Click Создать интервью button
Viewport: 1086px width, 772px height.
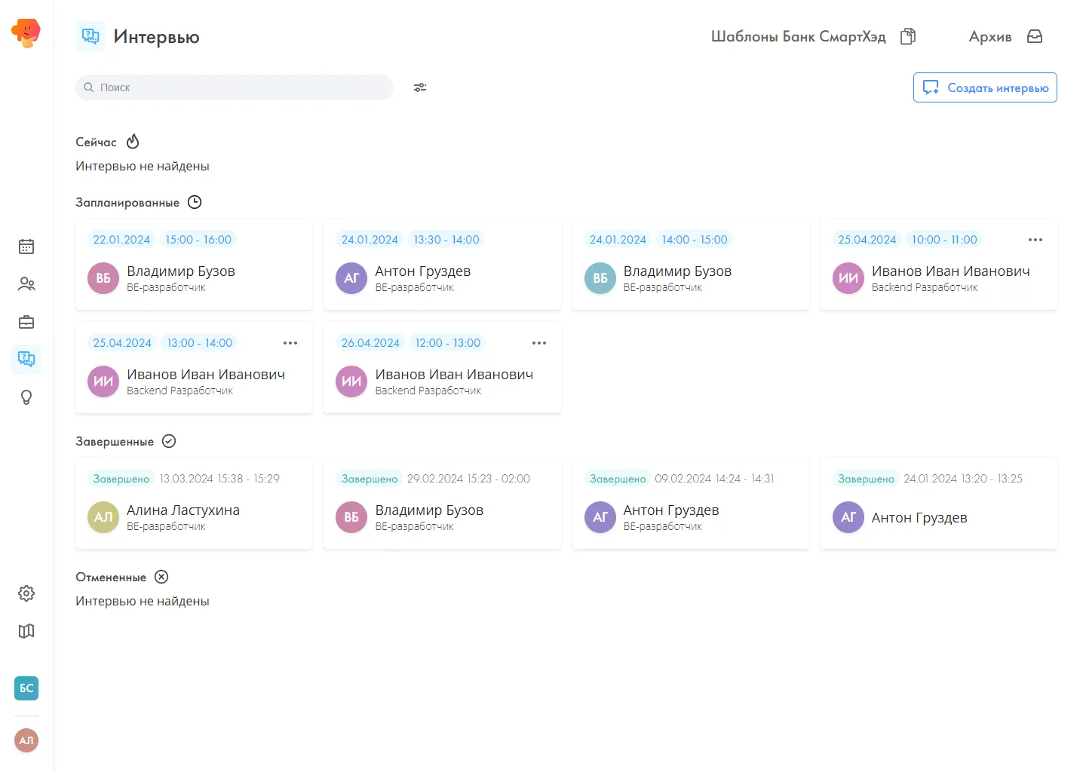coord(985,87)
